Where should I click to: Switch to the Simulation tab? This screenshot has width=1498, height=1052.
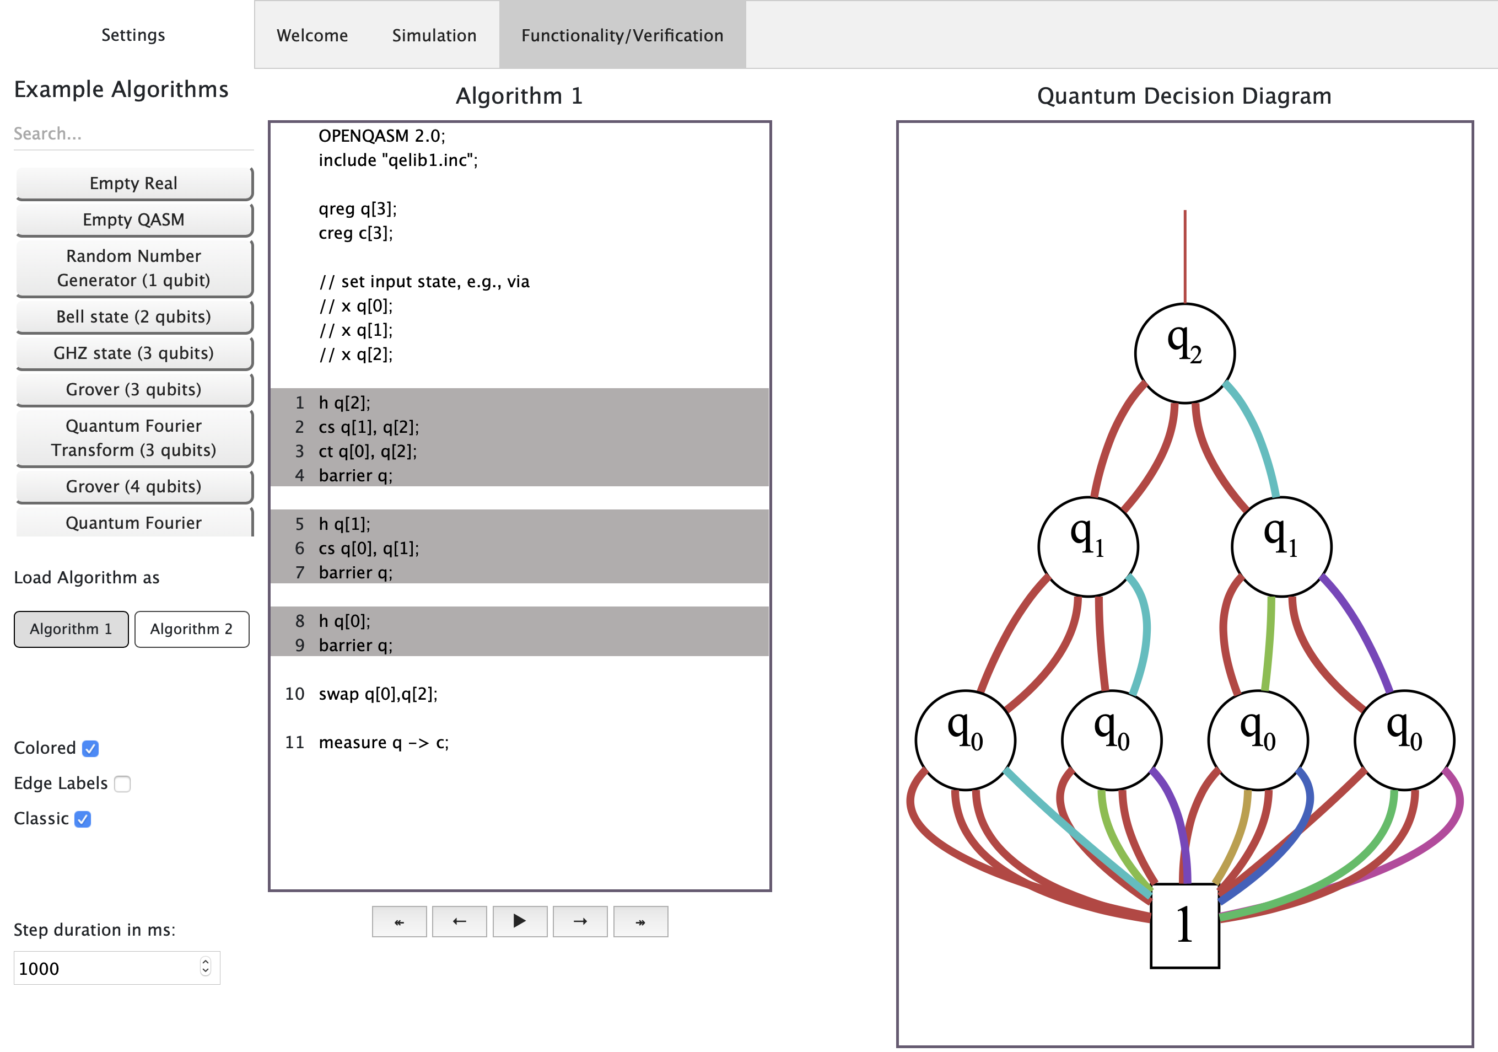coord(434,35)
